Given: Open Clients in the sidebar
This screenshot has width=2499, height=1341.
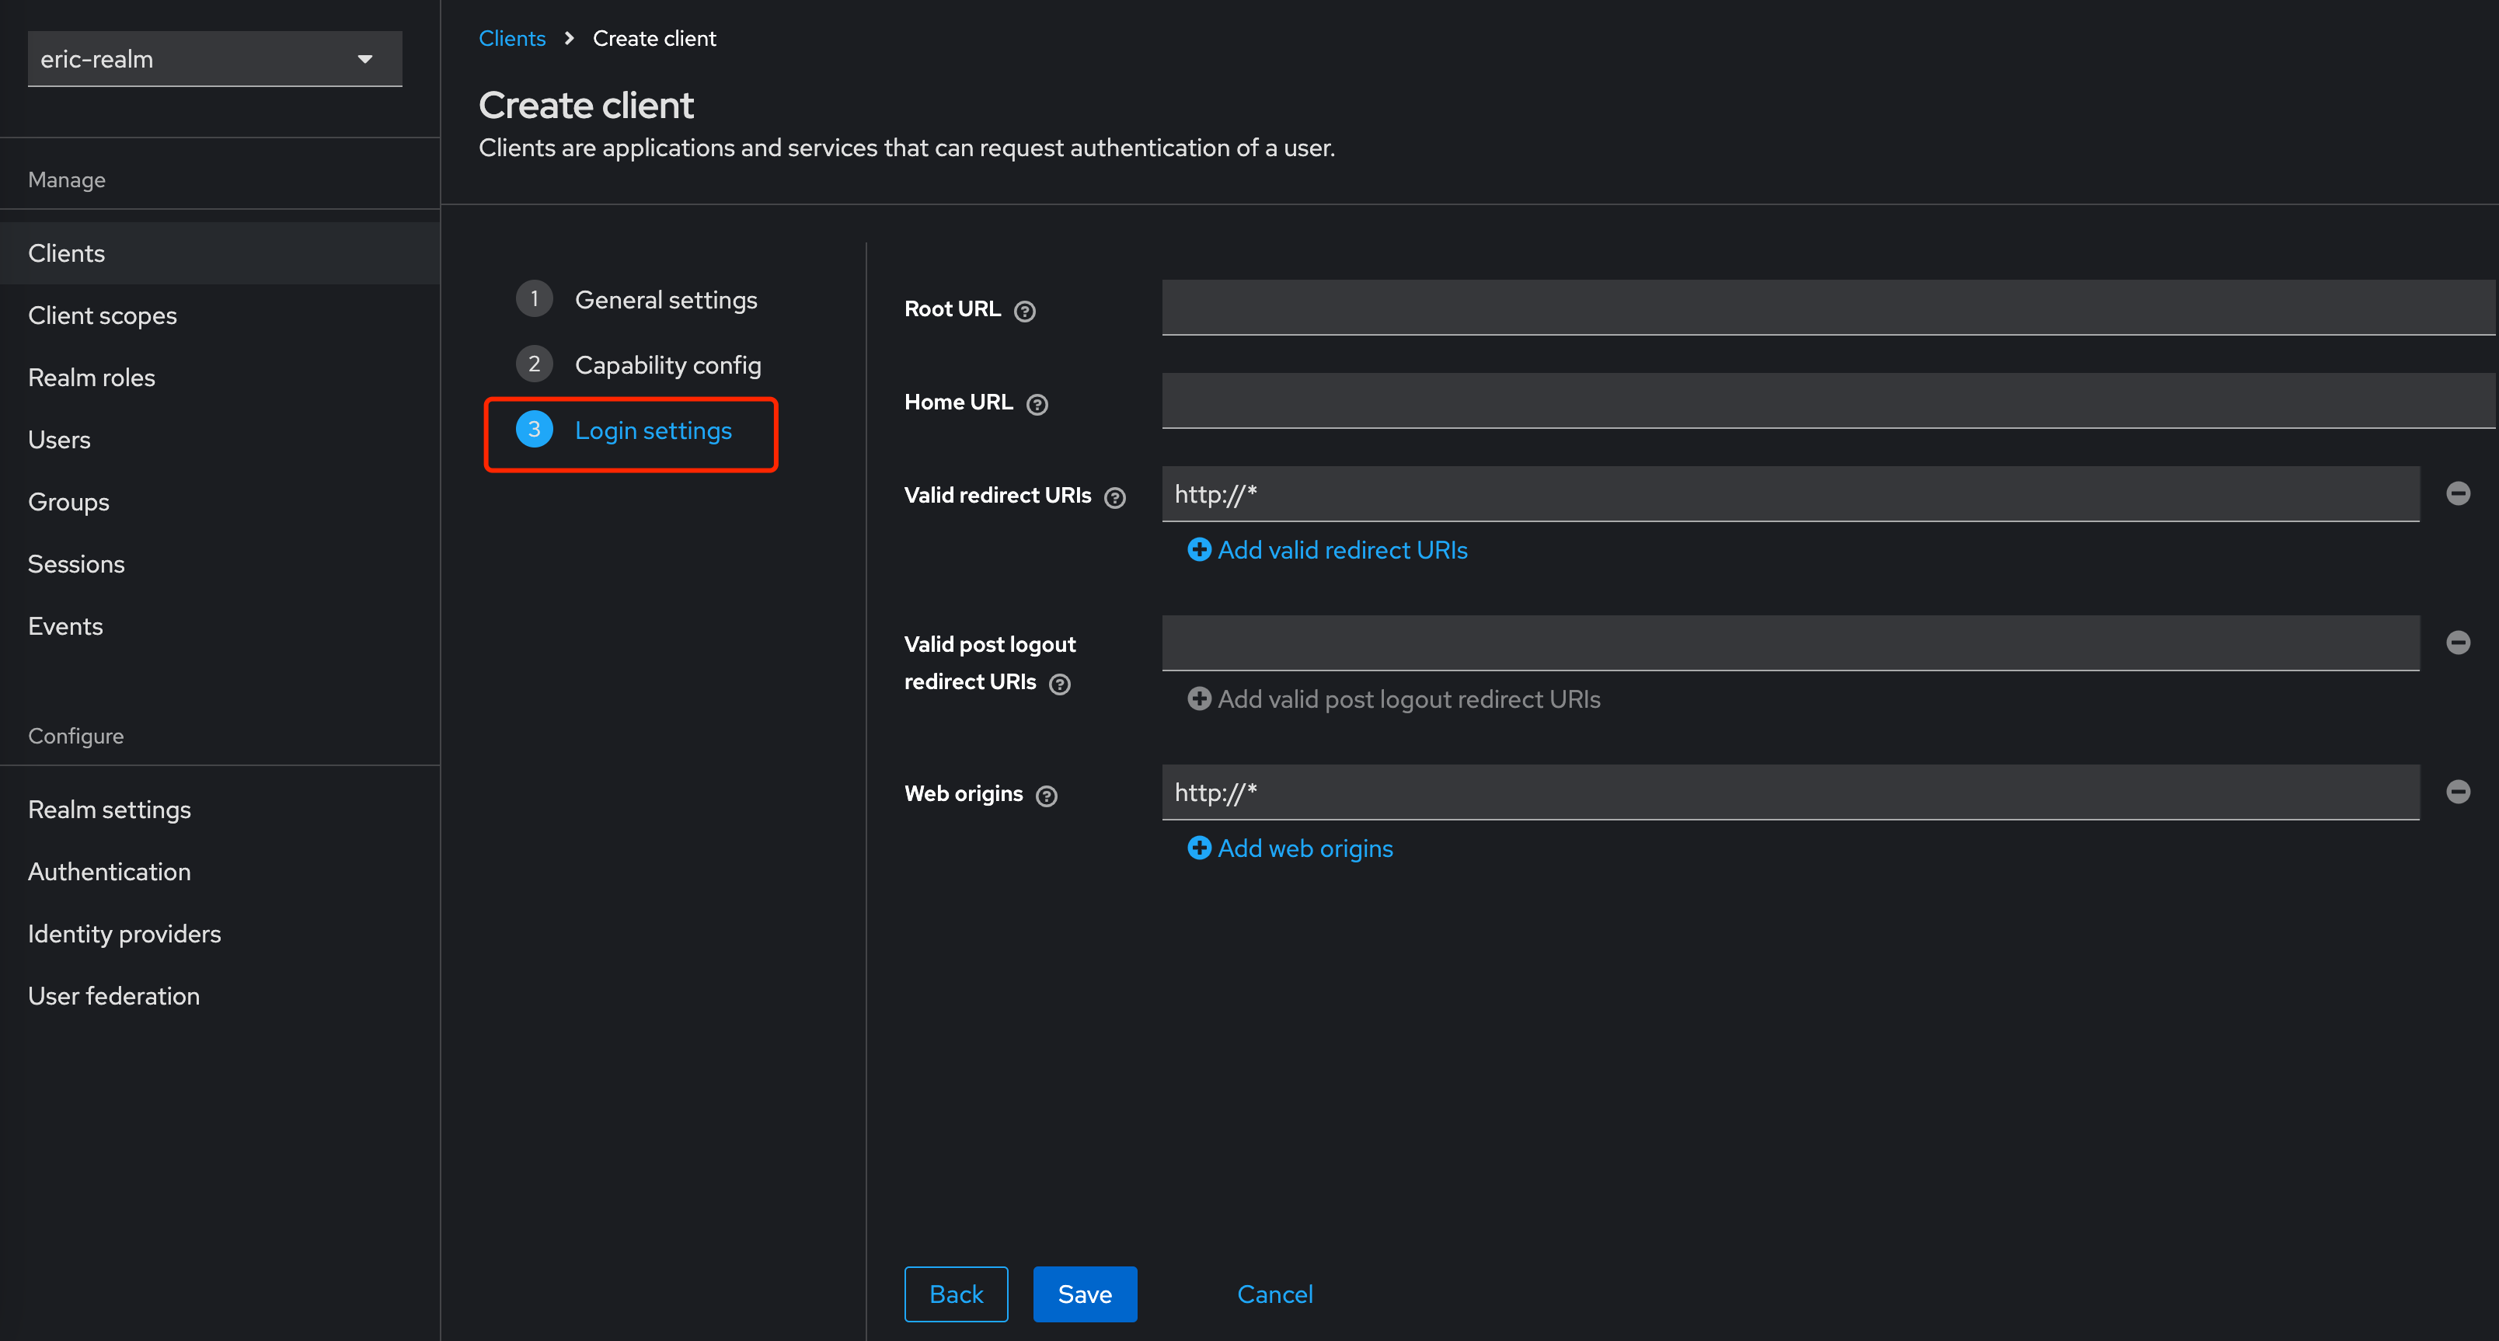Looking at the screenshot, I should coord(220,253).
